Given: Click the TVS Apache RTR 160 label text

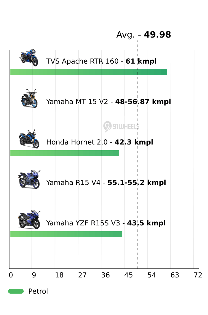Looking at the screenshot, I should point(101,61).
